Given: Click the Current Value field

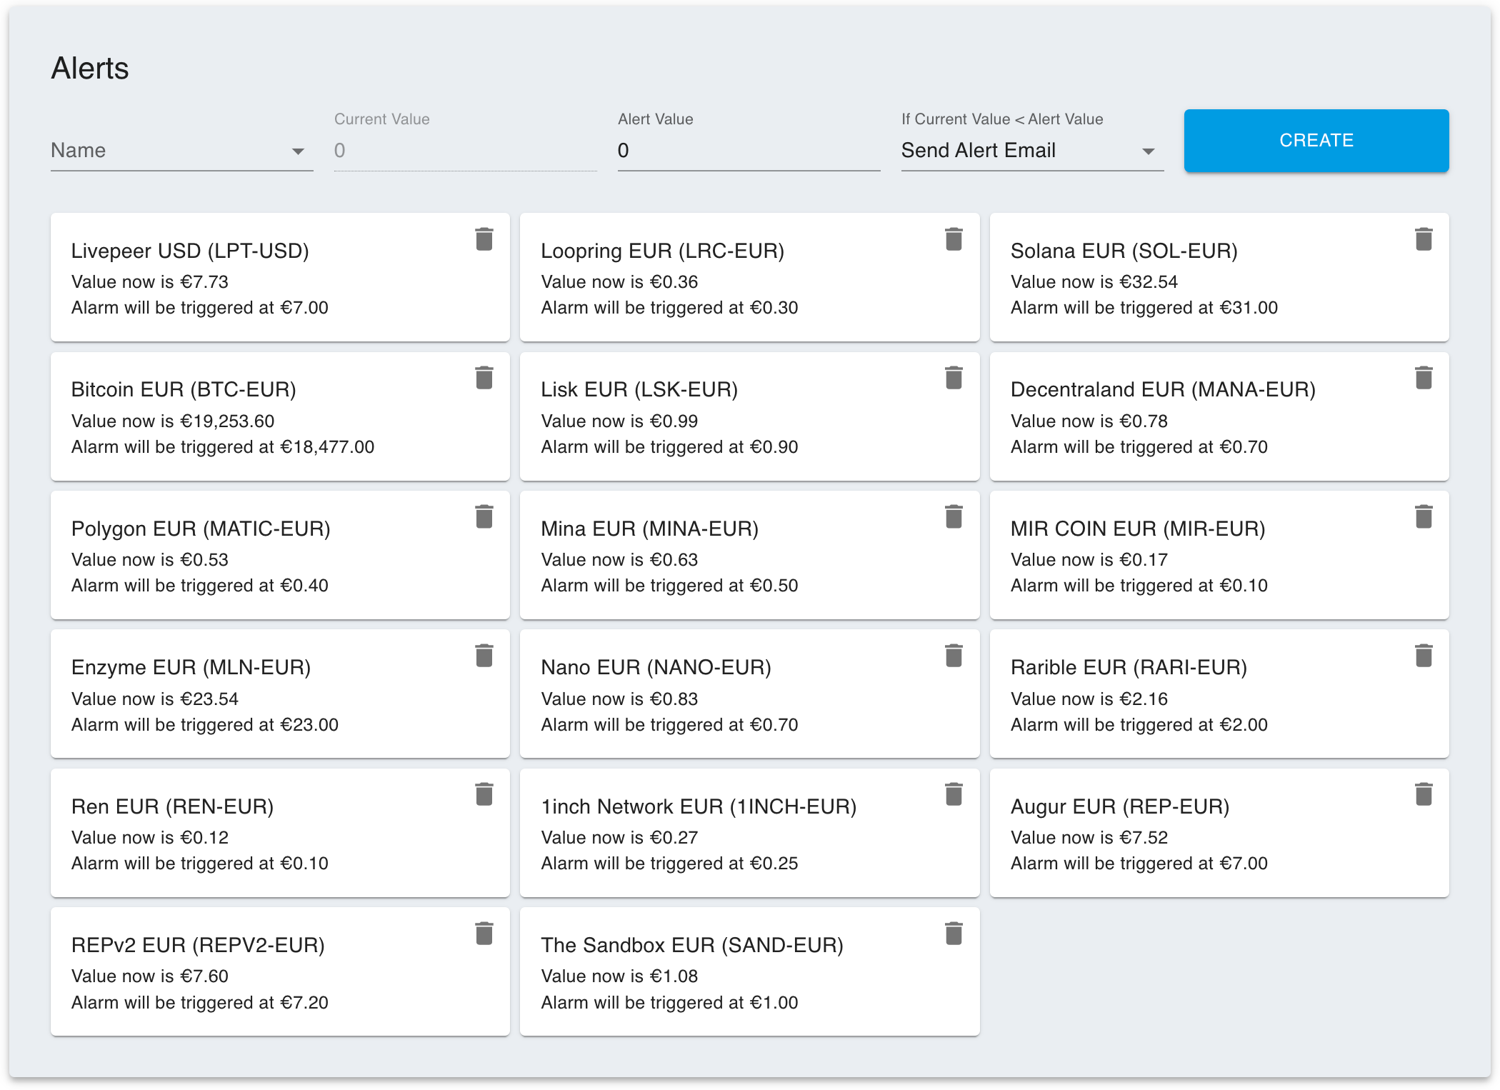Looking at the screenshot, I should tap(465, 150).
